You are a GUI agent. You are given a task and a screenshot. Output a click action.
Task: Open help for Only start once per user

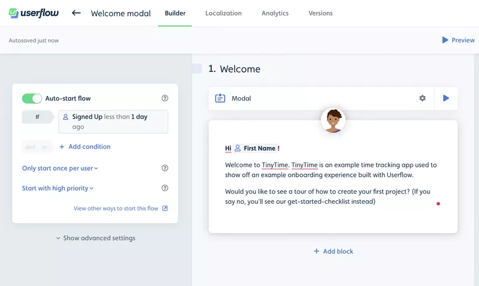point(165,168)
